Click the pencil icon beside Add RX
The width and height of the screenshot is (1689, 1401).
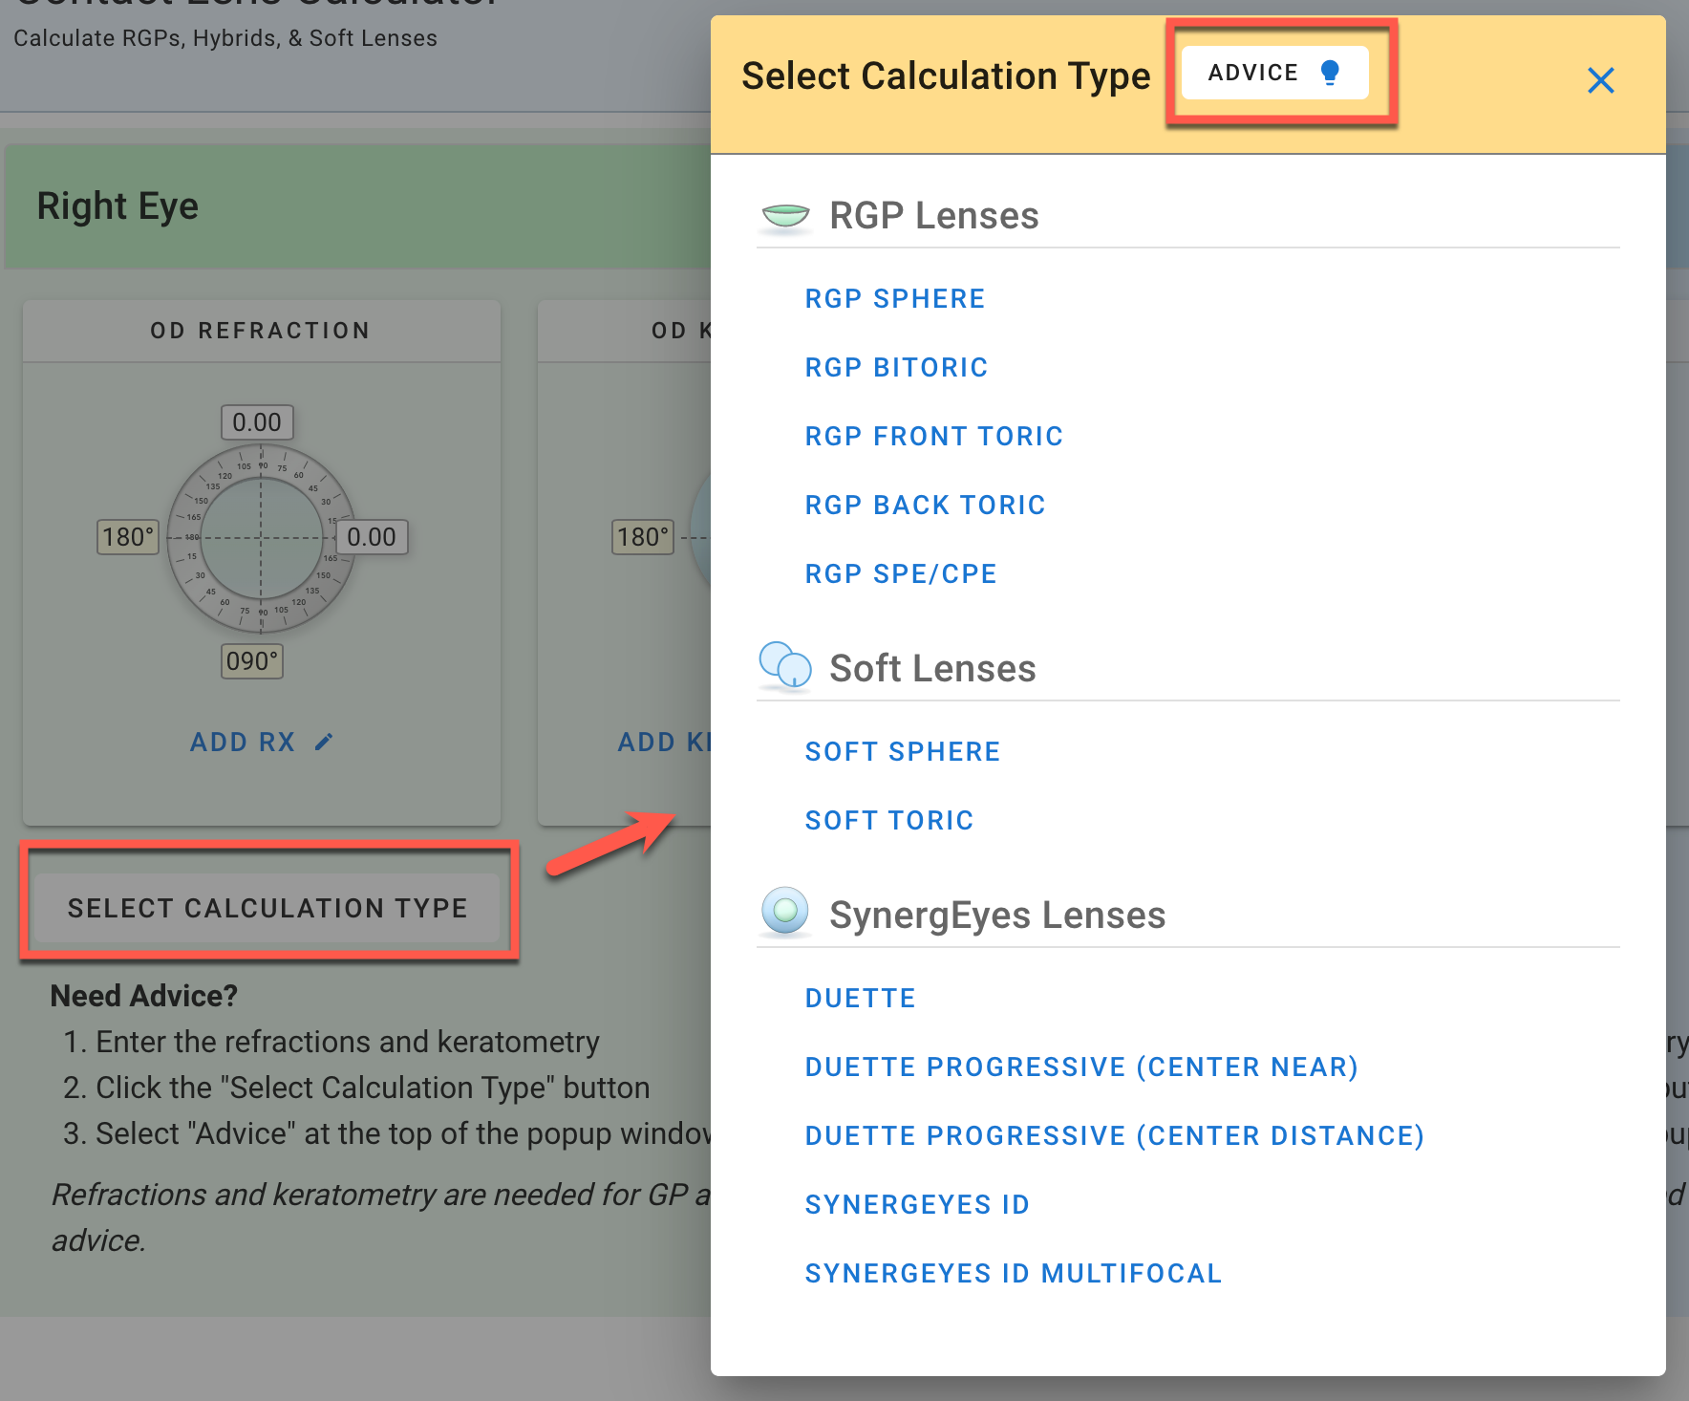pos(324,742)
